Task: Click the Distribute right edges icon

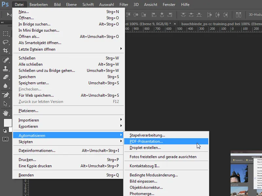Action: pos(225,15)
